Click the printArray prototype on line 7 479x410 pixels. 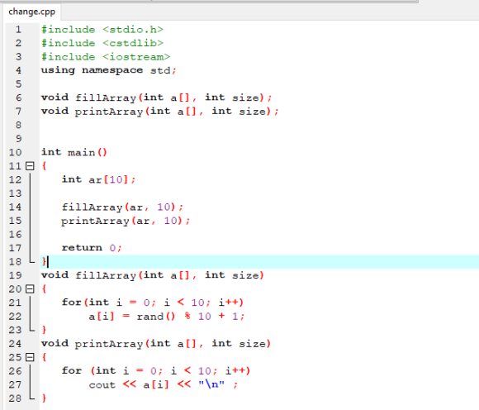point(159,112)
